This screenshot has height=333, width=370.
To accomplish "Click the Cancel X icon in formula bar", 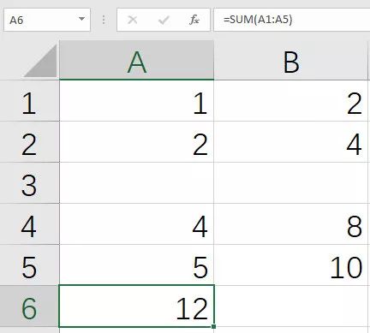I will click(133, 20).
